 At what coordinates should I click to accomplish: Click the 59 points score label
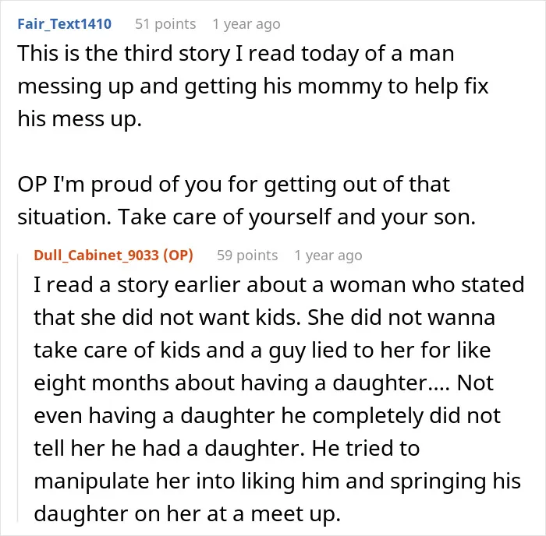pos(247,256)
